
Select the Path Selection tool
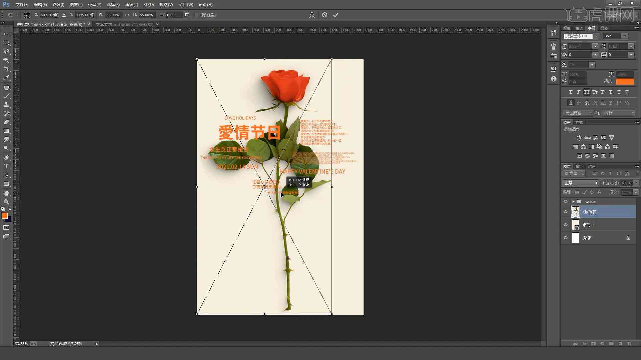[6, 175]
